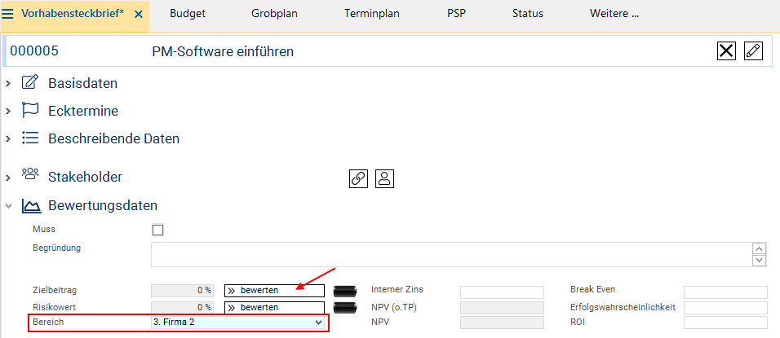Click the Interner Zins input field
Image resolution: width=780 pixels, height=338 pixels.
(501, 292)
